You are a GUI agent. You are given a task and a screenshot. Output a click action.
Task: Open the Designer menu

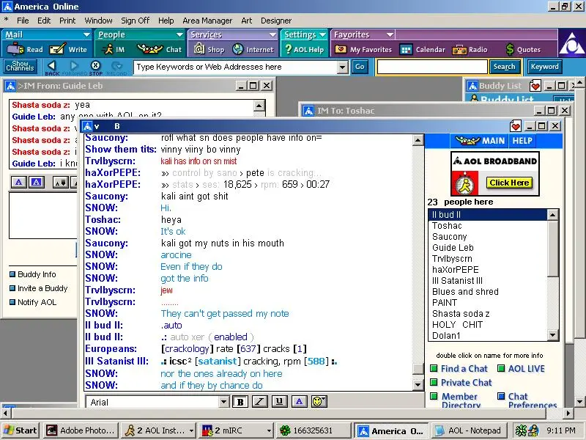pyautogui.click(x=276, y=21)
